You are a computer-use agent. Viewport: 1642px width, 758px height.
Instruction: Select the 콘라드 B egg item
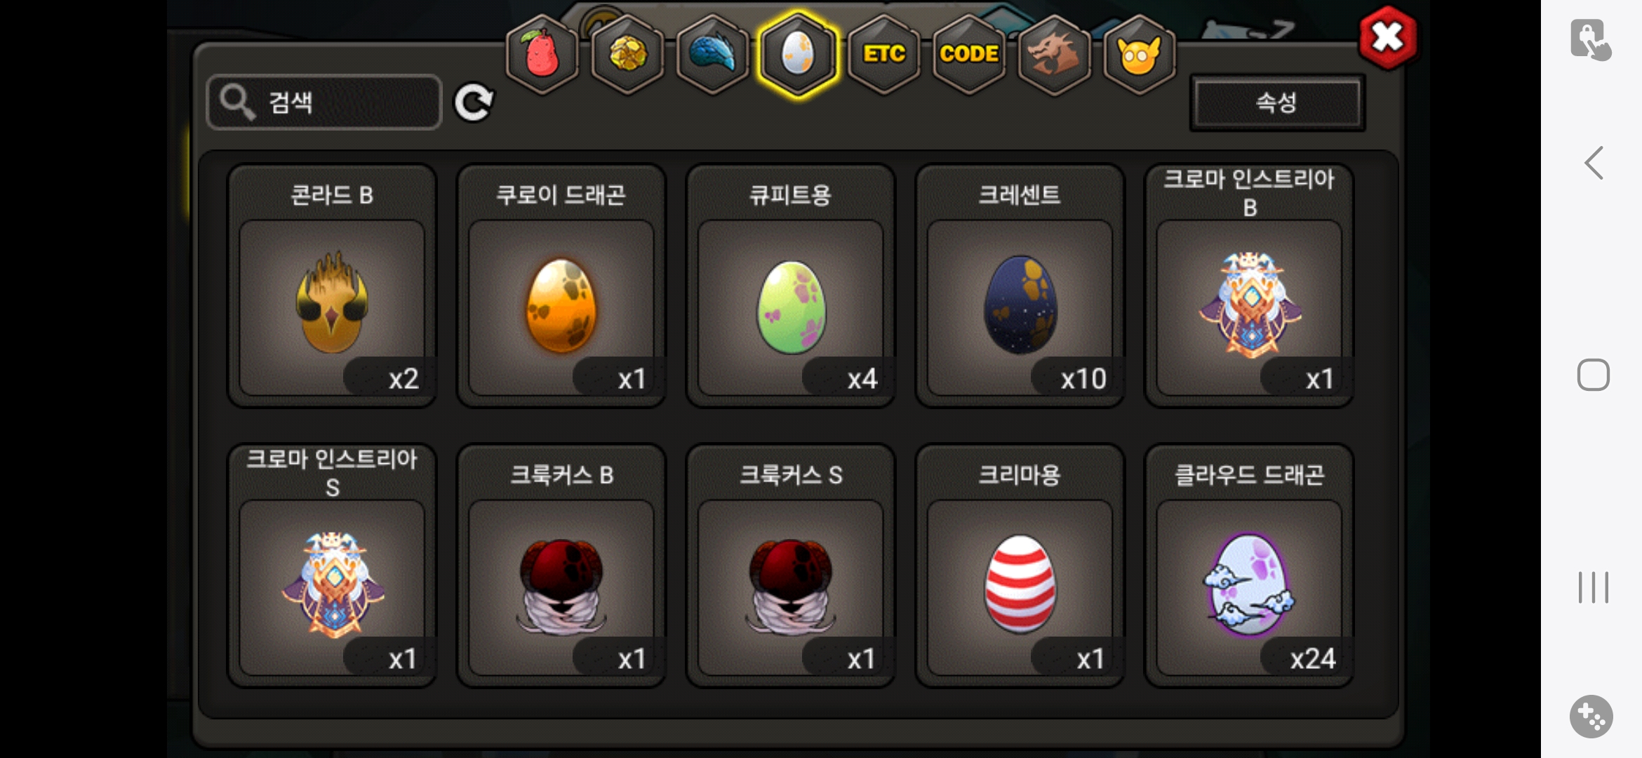[x=332, y=286]
